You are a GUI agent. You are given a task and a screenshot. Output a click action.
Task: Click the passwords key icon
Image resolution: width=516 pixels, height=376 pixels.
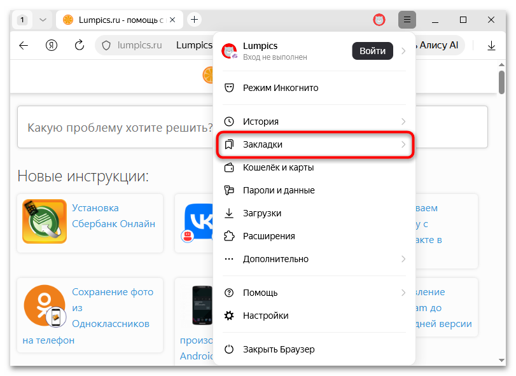229,190
